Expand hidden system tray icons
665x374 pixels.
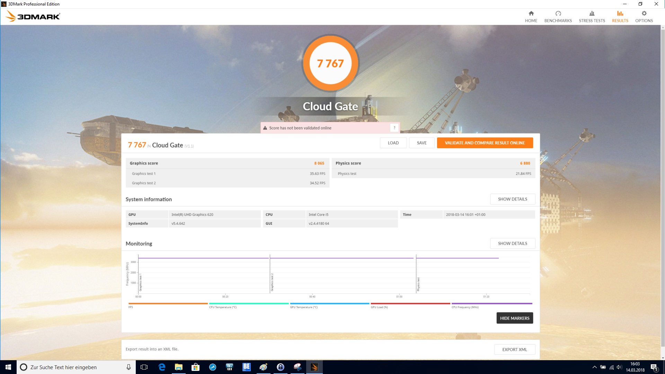pyautogui.click(x=594, y=367)
